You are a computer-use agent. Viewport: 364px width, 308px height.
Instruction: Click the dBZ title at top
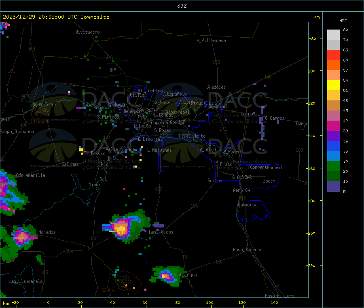(x=182, y=6)
